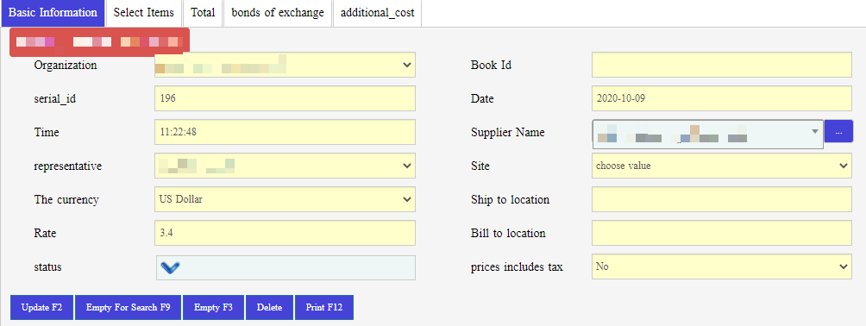Focus the Book Id input field
The width and height of the screenshot is (866, 326).
pyautogui.click(x=722, y=66)
